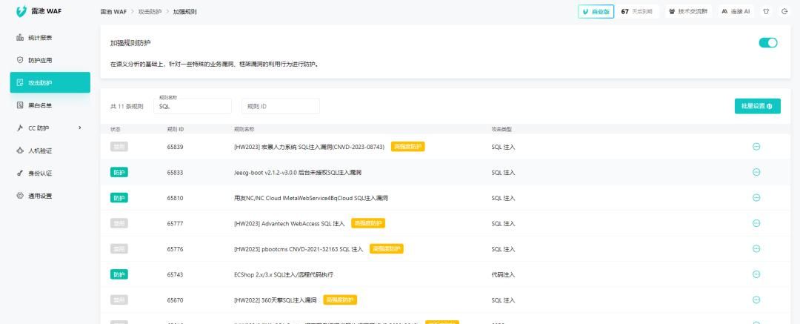Open 通用设置 via its gear icon
Viewport: 800px width, 324px height.
(21, 196)
